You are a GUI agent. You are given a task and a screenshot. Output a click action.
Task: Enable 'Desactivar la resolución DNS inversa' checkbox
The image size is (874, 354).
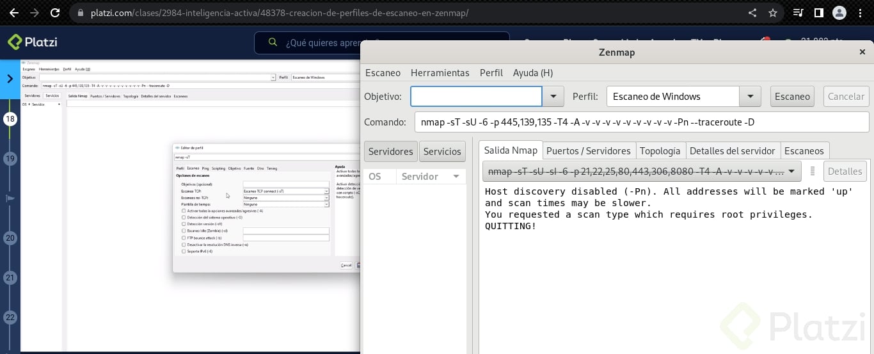(x=184, y=245)
